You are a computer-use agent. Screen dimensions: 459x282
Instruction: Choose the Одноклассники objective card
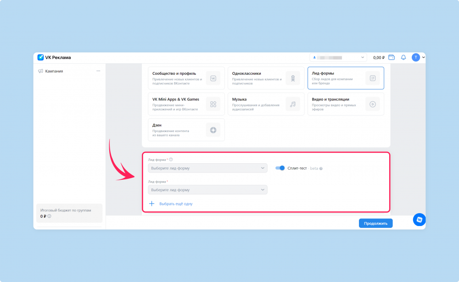click(x=266, y=78)
